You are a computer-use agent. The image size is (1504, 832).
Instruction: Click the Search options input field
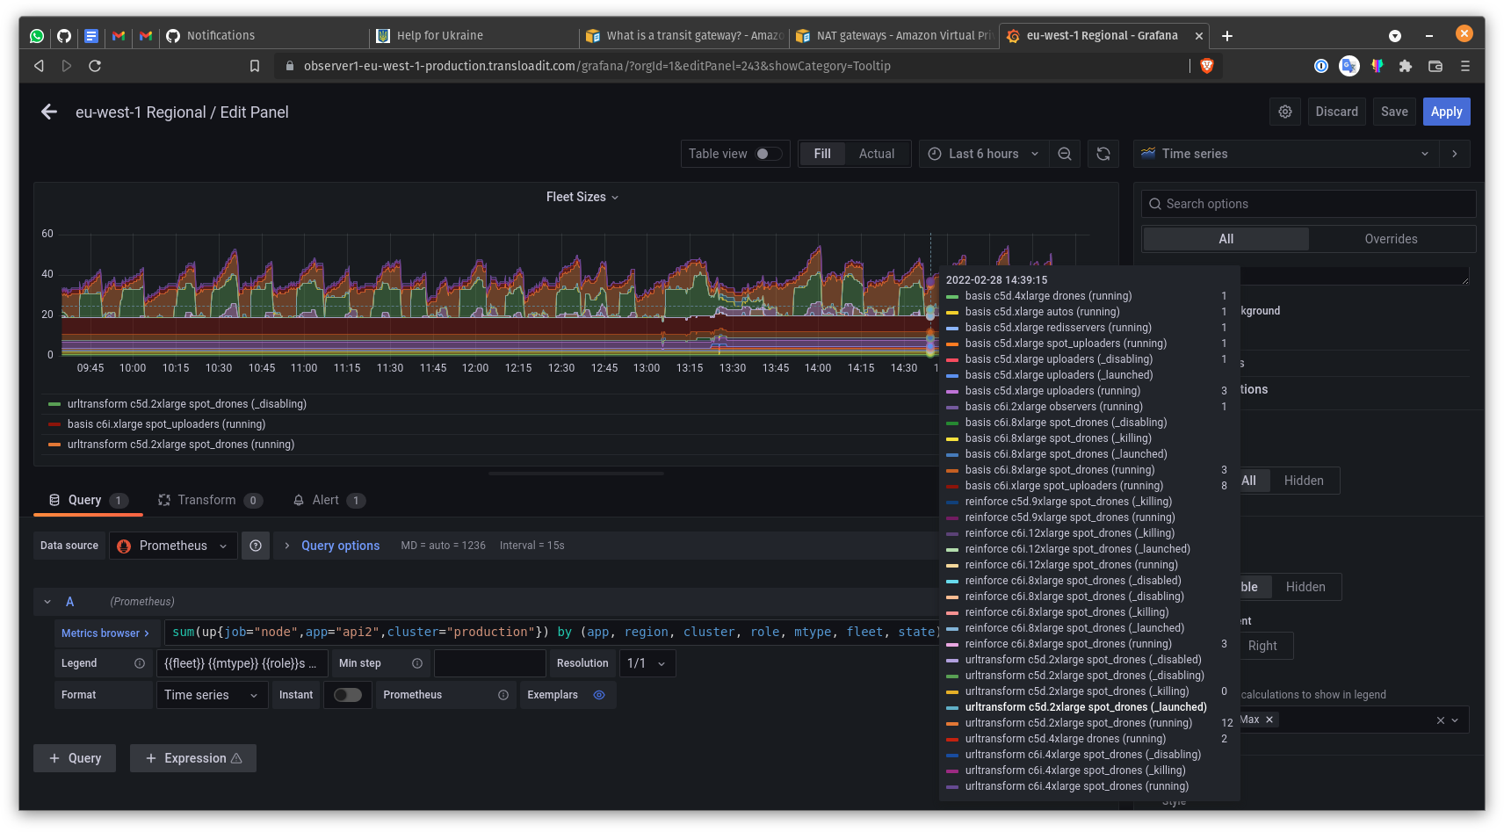pos(1308,203)
